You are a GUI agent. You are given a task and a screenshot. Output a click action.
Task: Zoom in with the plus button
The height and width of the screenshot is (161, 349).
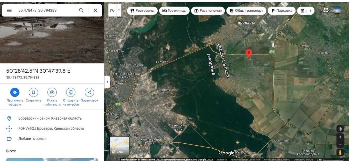[340, 137]
